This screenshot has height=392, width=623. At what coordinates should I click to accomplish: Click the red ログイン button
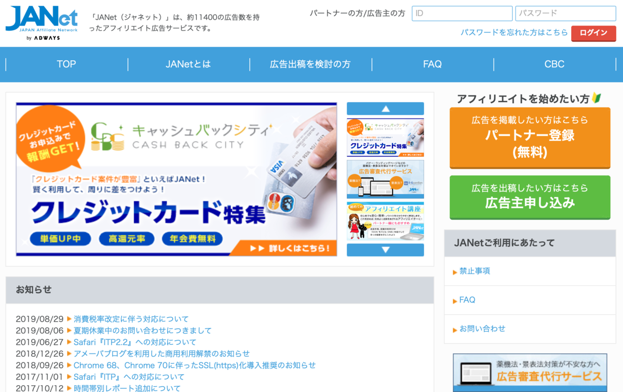click(593, 33)
